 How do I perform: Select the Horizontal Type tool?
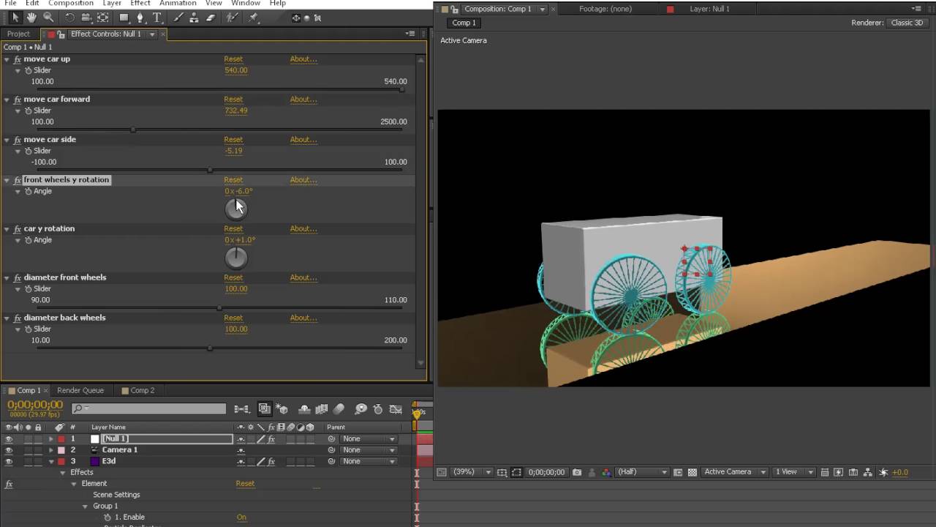pos(156,18)
